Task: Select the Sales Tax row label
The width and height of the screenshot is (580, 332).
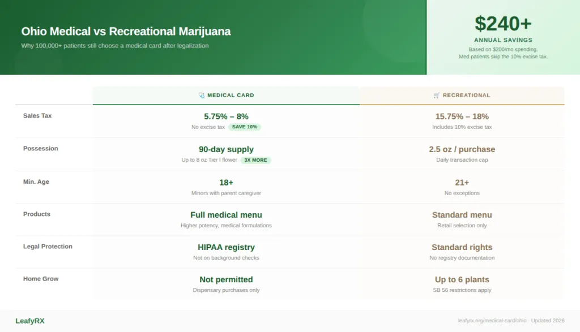Action: pyautogui.click(x=37, y=115)
